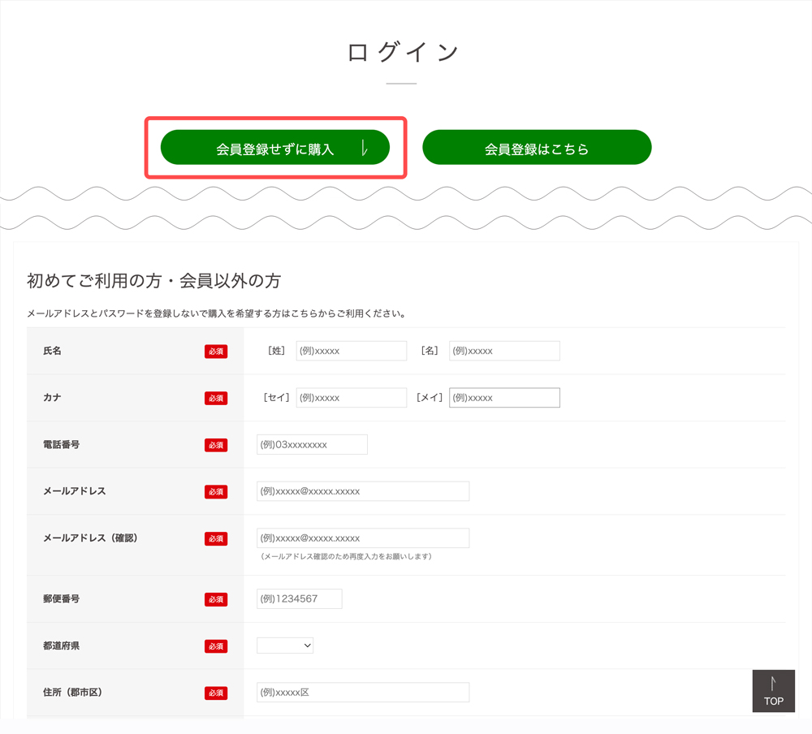
Task: Click the 住所（郡市区） address input field
Action: point(363,693)
